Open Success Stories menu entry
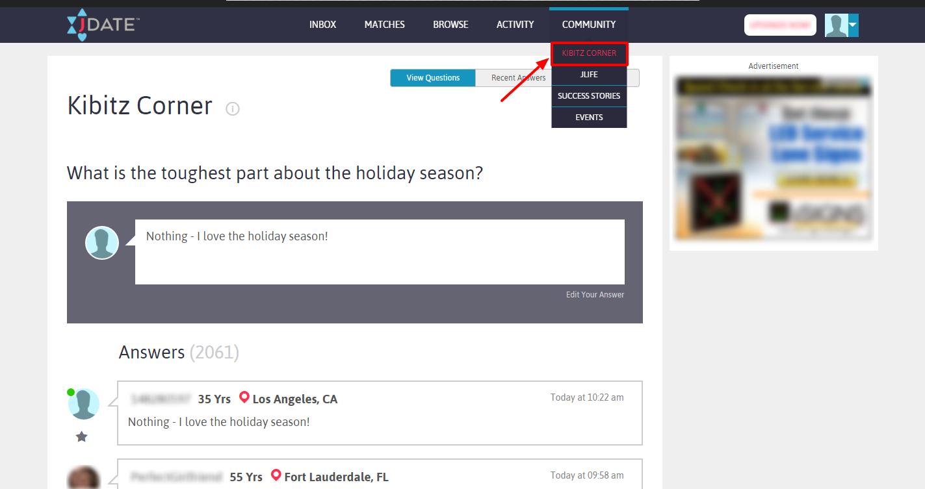Image resolution: width=925 pixels, height=489 pixels. (589, 96)
